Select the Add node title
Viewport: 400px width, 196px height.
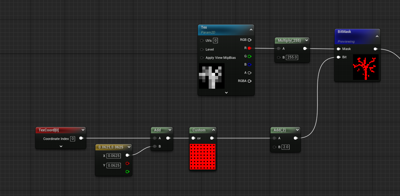click(x=157, y=130)
